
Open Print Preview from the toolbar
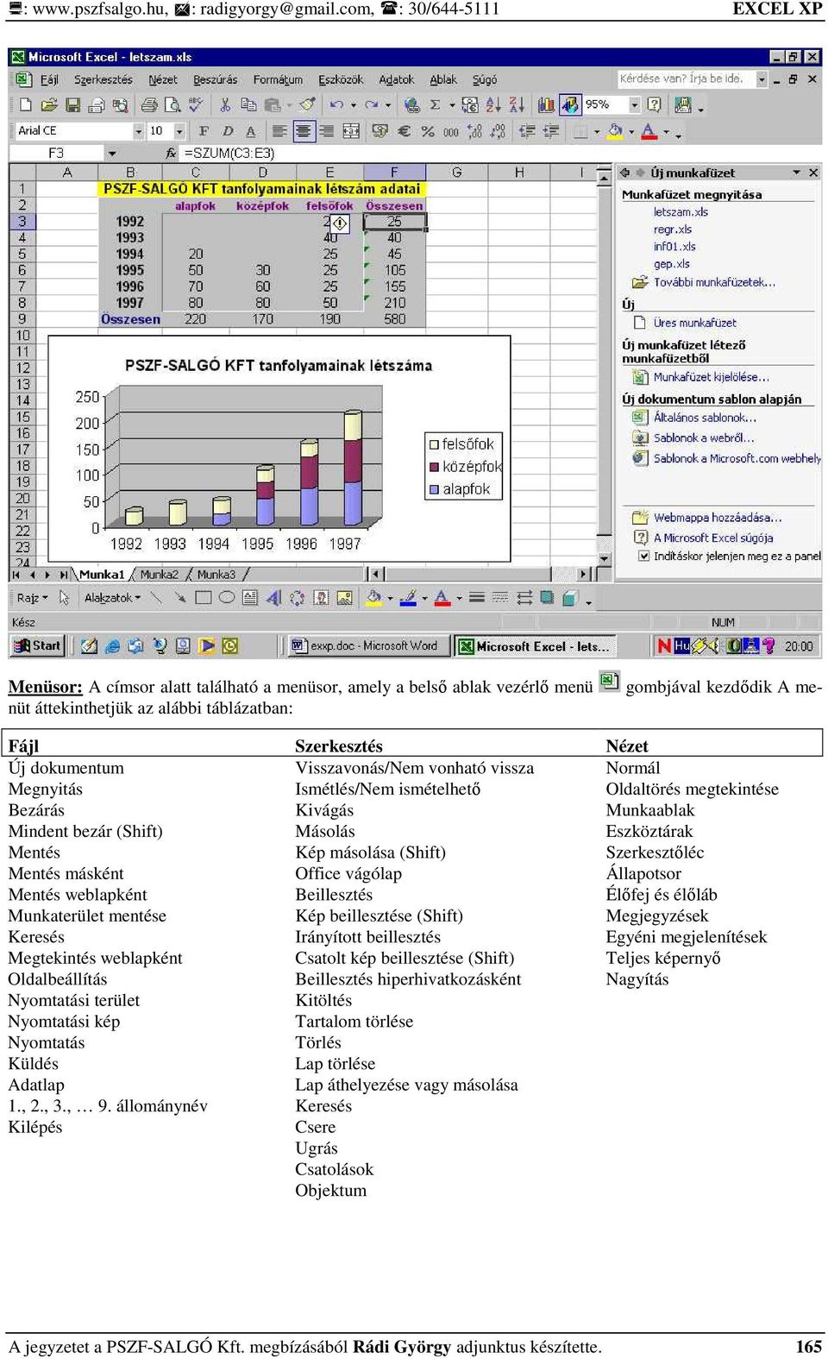[x=172, y=104]
